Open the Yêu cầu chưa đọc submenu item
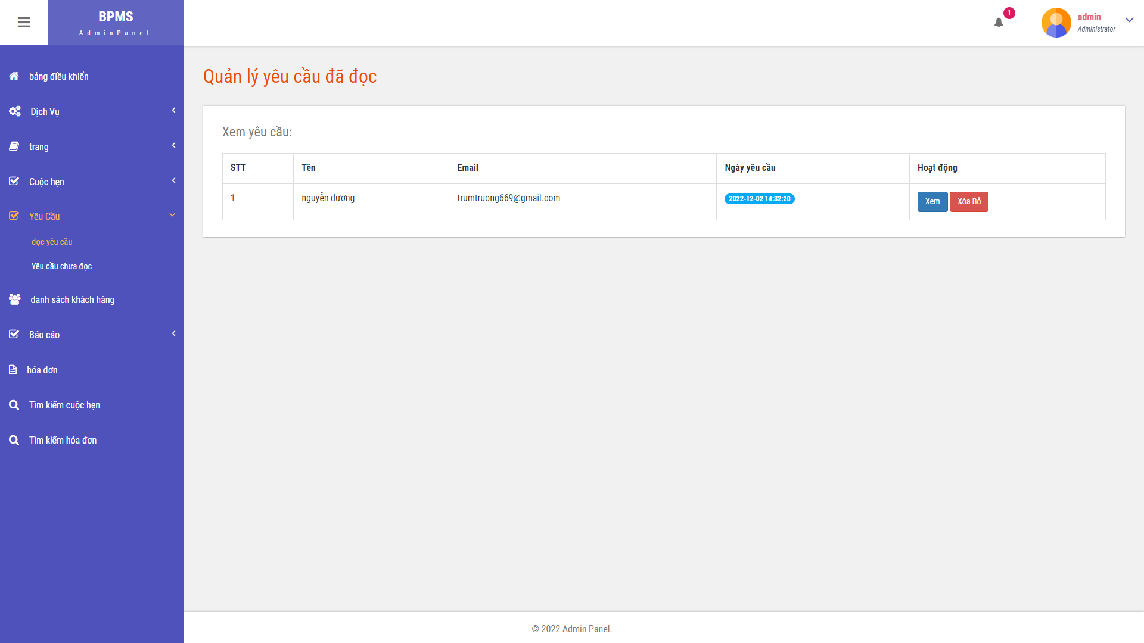 pos(61,266)
